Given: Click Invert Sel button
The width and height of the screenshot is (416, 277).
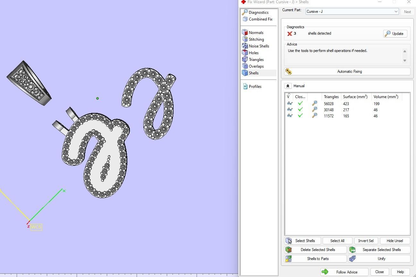Looking at the screenshot, I should click(366, 241).
